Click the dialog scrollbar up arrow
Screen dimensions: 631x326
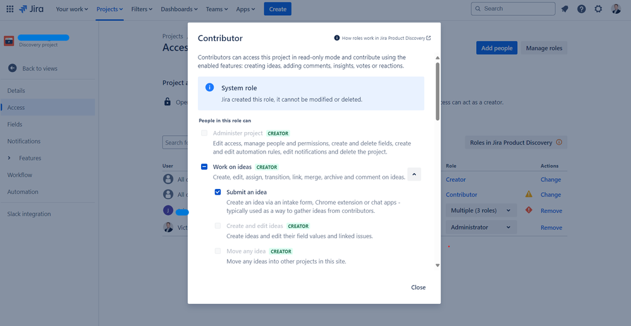pos(438,58)
